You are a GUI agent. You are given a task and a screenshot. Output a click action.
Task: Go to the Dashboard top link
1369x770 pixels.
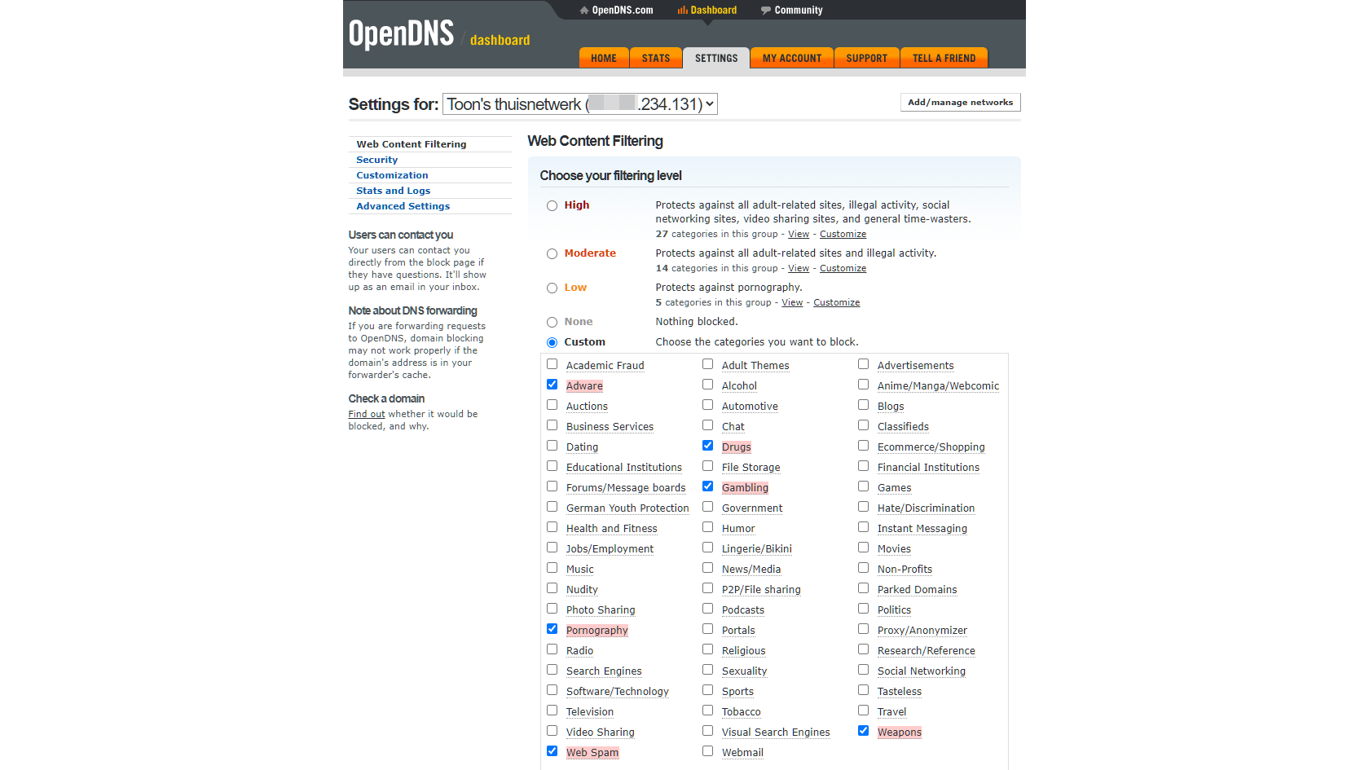click(707, 11)
